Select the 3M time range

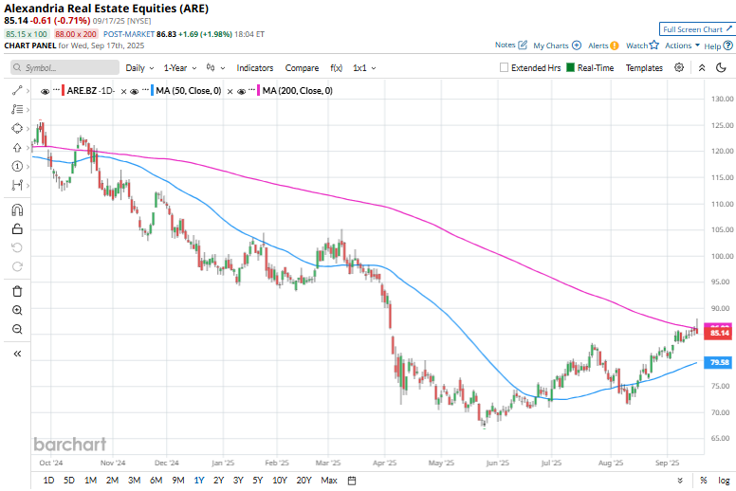coord(135,481)
